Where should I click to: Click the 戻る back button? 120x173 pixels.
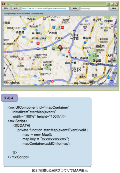(6, 8)
